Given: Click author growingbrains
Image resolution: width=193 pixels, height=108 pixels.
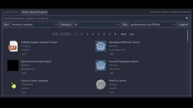Looking at the screenshot, I should 117,50.
